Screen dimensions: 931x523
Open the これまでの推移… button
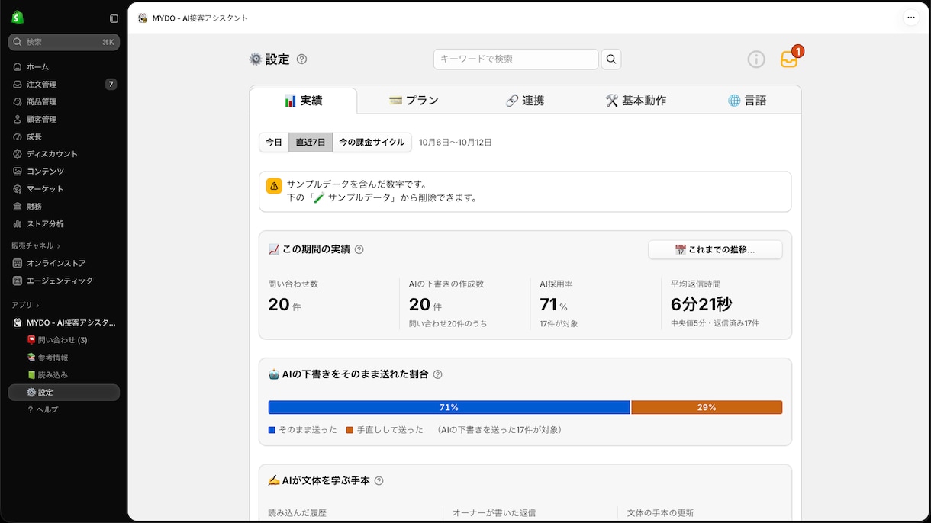tap(715, 250)
